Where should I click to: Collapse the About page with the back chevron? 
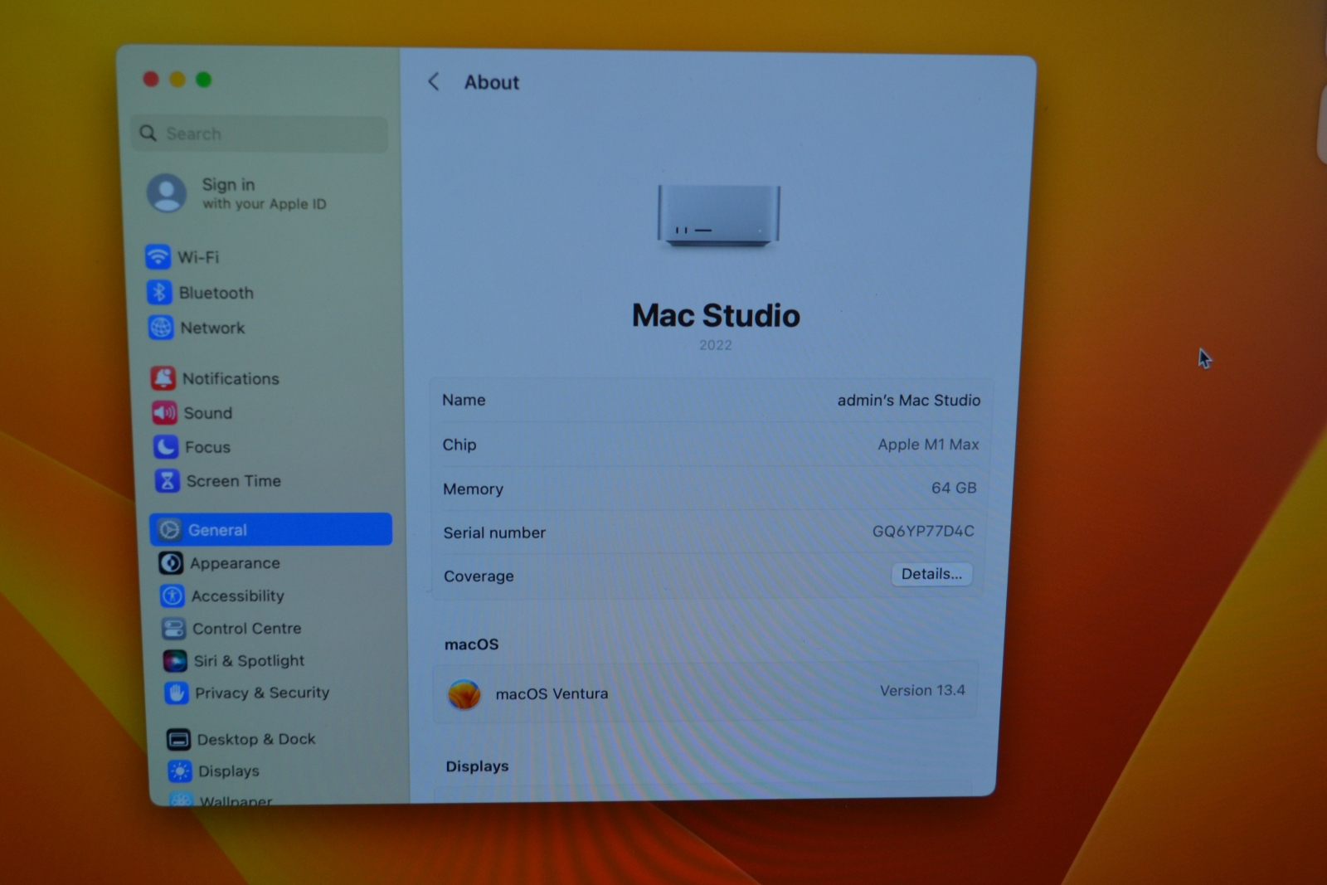pyautogui.click(x=433, y=82)
